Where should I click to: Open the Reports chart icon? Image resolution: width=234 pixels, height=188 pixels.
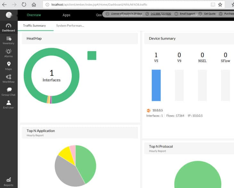coord(9,180)
